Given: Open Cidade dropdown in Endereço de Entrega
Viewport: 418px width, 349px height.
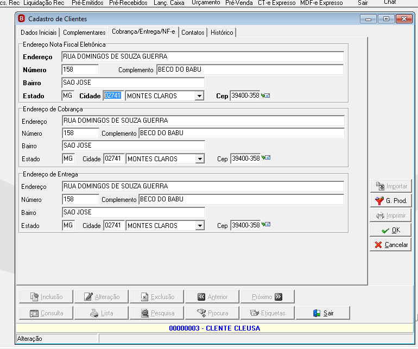Looking at the screenshot, I should (x=200, y=226).
